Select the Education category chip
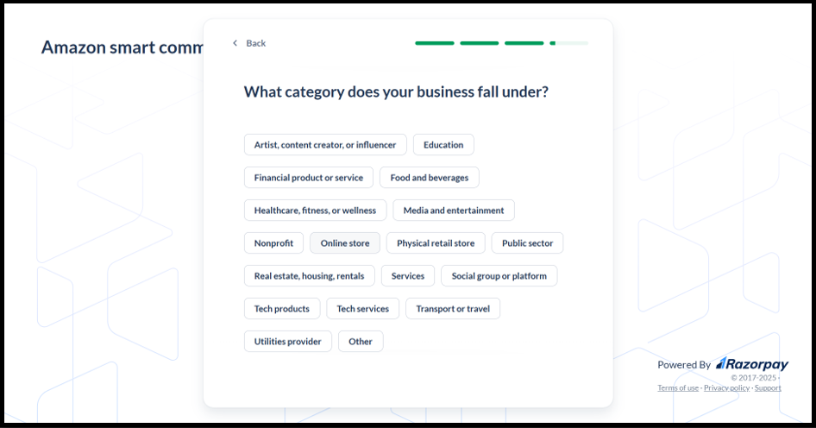Image resolution: width=816 pixels, height=428 pixels. 443,145
